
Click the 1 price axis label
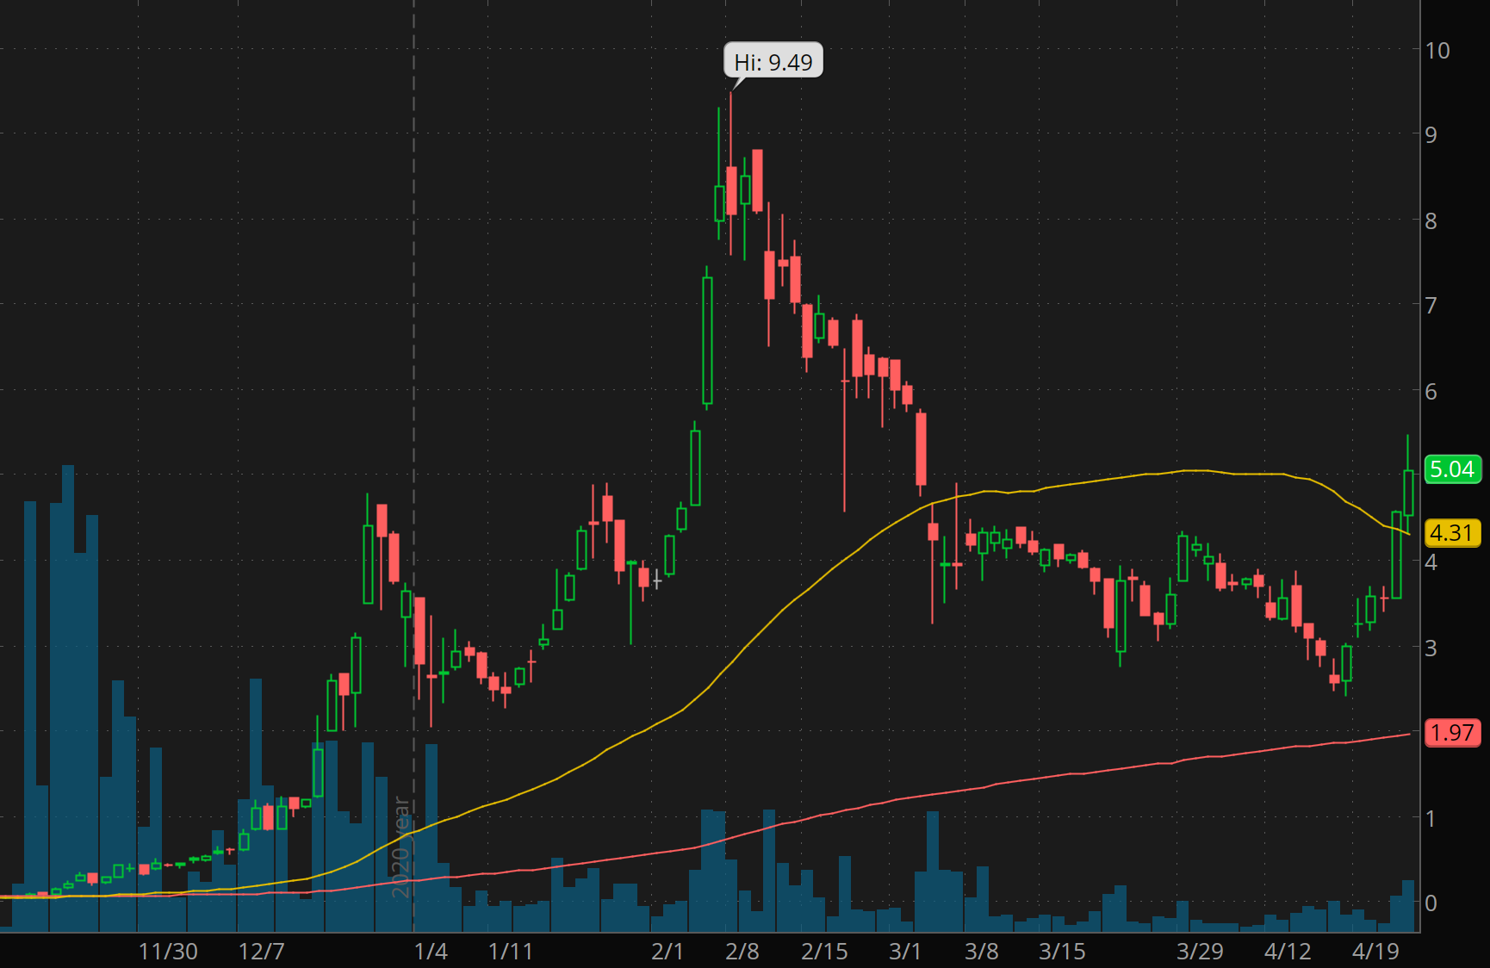(1431, 819)
